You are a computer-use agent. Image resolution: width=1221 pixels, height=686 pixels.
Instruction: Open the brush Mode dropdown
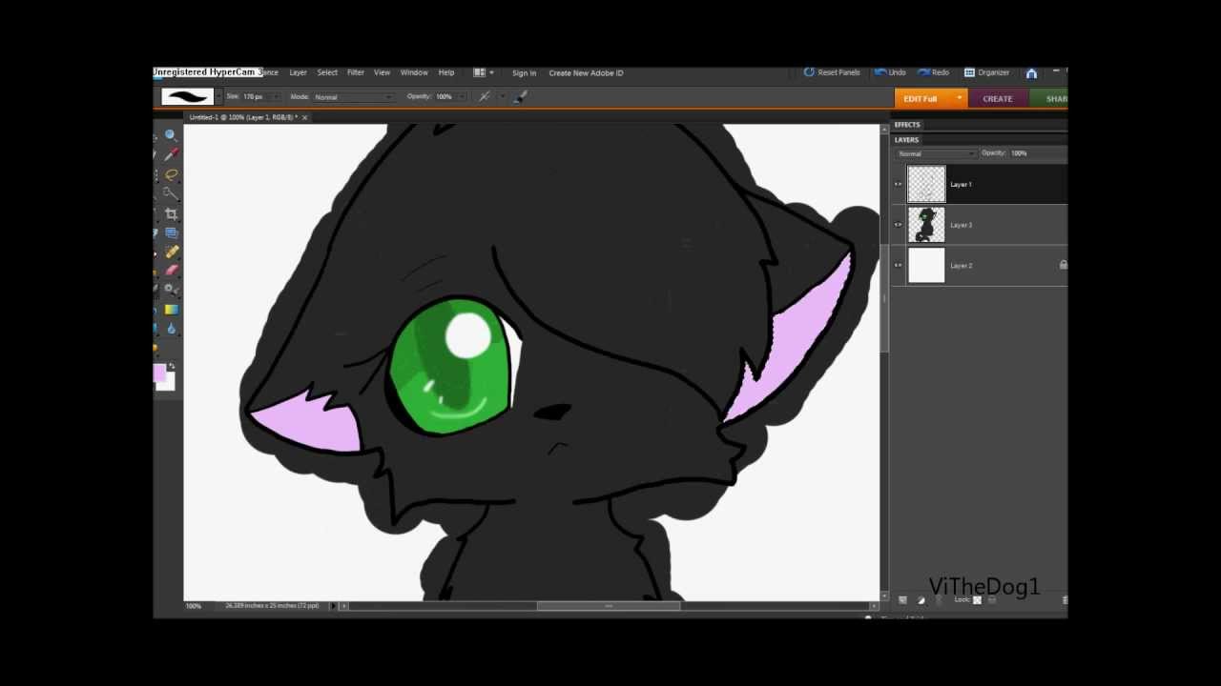(x=354, y=97)
